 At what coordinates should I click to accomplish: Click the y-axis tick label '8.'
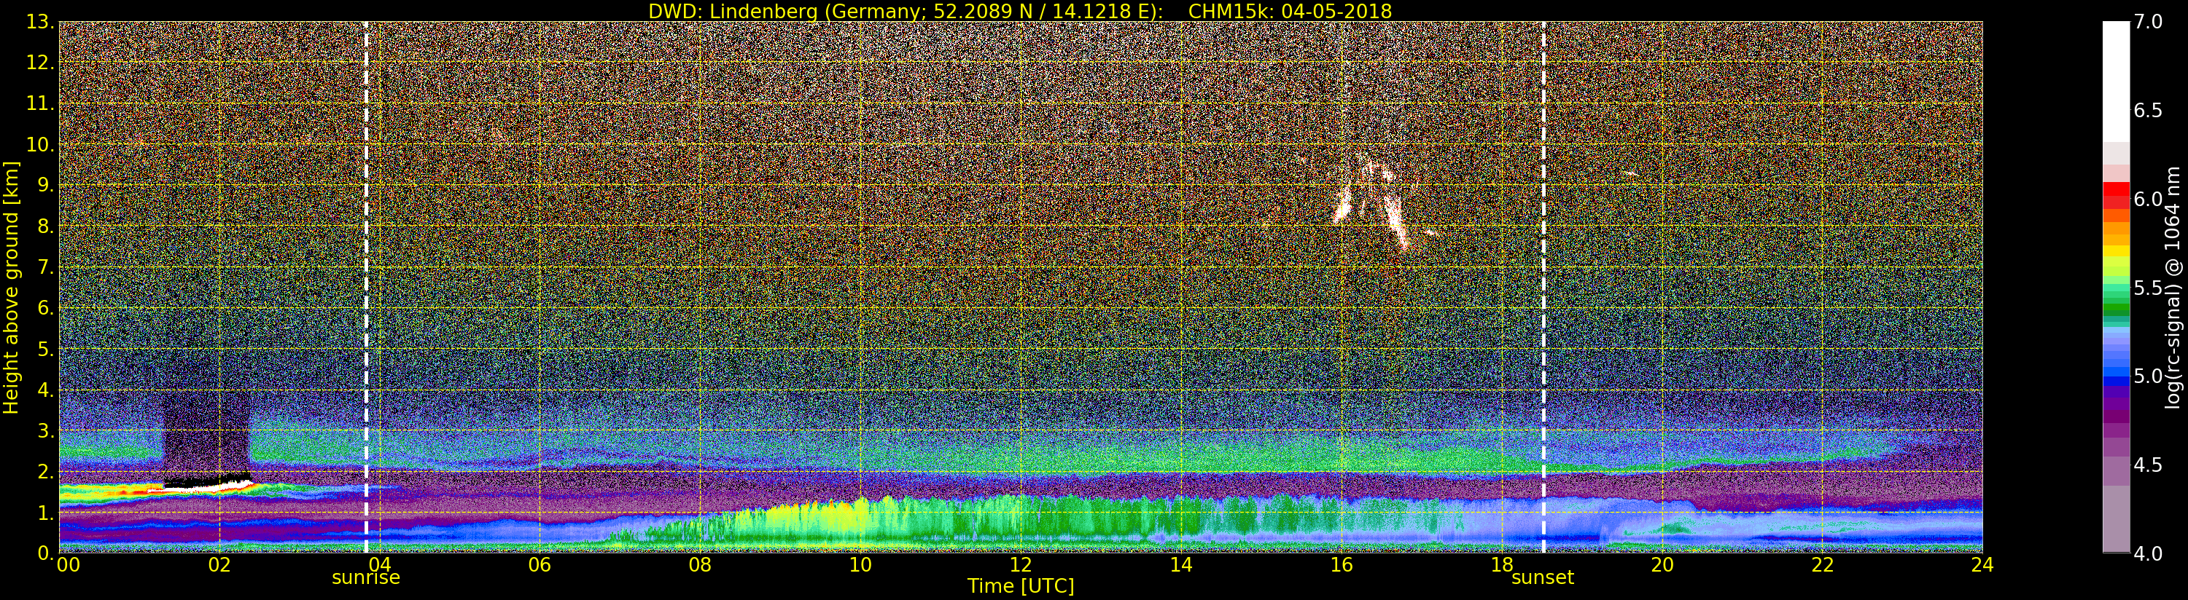[45, 226]
